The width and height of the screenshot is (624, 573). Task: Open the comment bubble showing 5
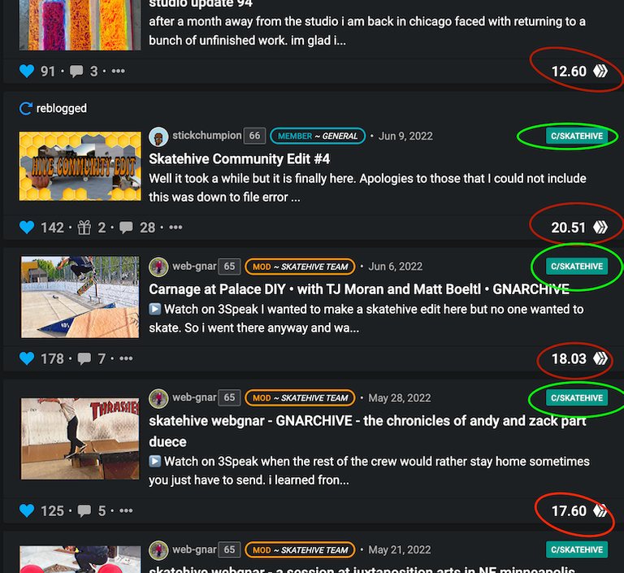pyautogui.click(x=84, y=511)
